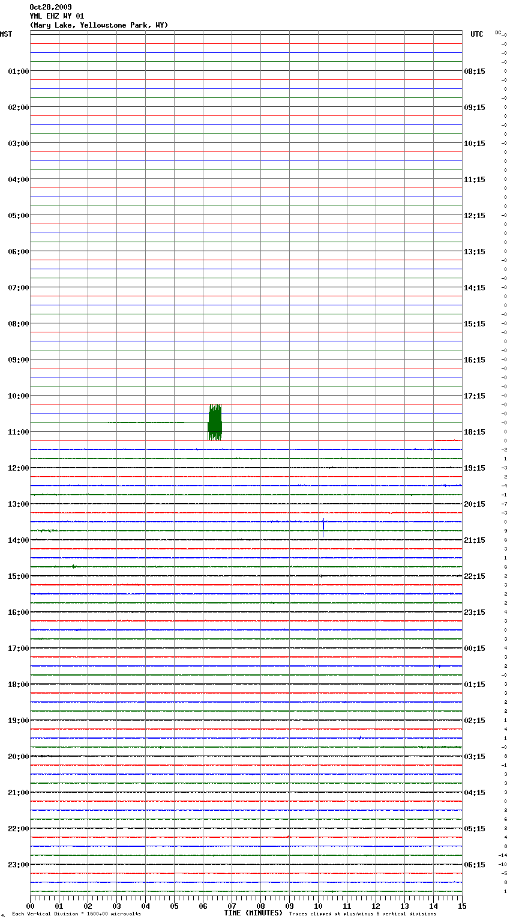
Task: Click the traces clipped footnote
Action: coord(362,914)
